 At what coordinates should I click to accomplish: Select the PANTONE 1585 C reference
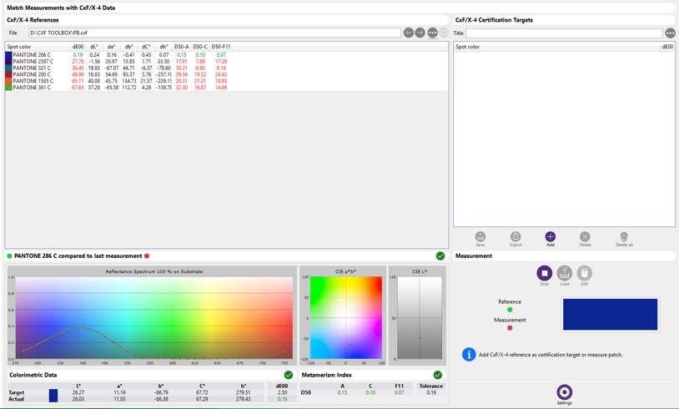[33, 81]
